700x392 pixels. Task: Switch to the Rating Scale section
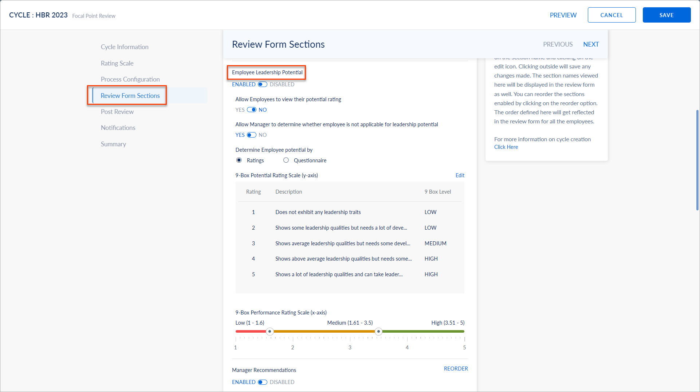(x=117, y=63)
